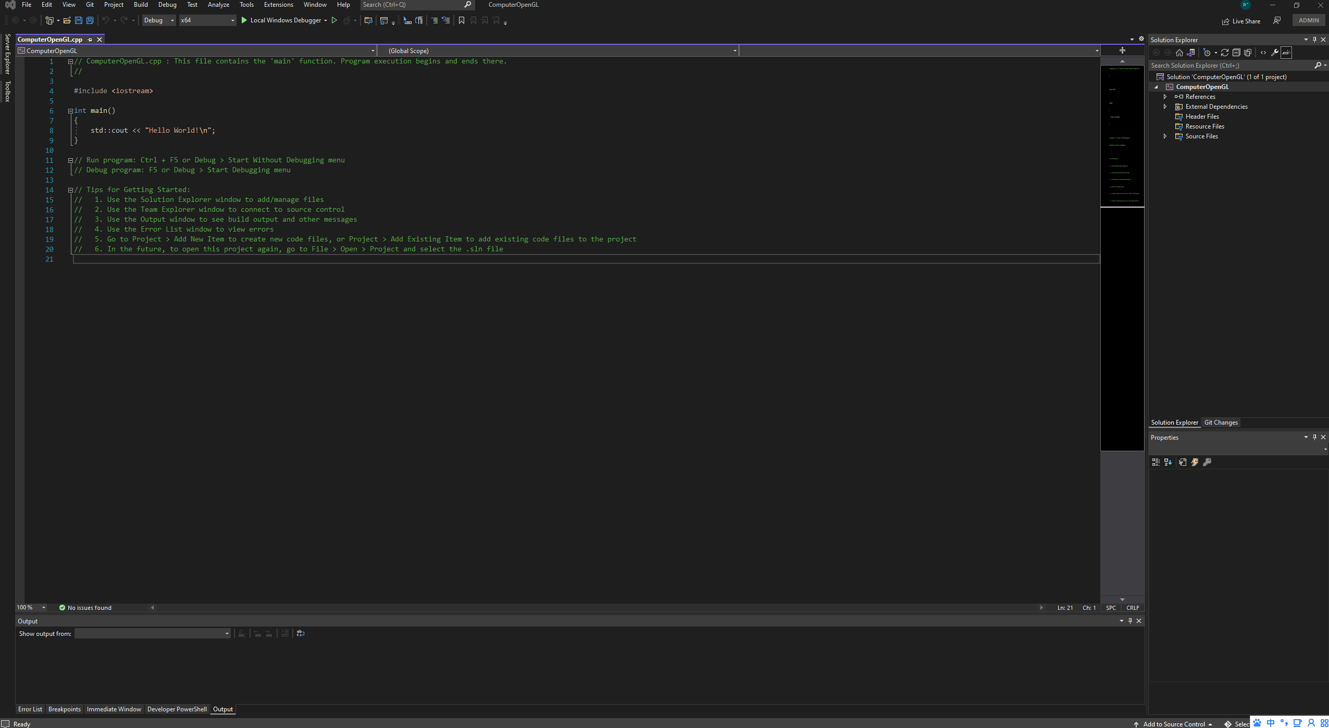Open Solution Platforms x64 dropdown
The height and width of the screenshot is (728, 1329).
(208, 20)
